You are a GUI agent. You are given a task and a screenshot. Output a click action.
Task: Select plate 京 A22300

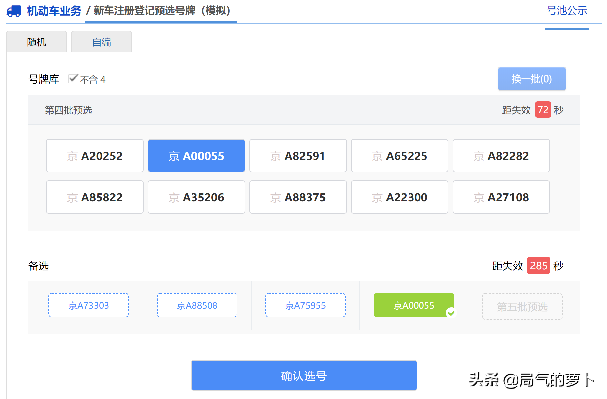(400, 197)
